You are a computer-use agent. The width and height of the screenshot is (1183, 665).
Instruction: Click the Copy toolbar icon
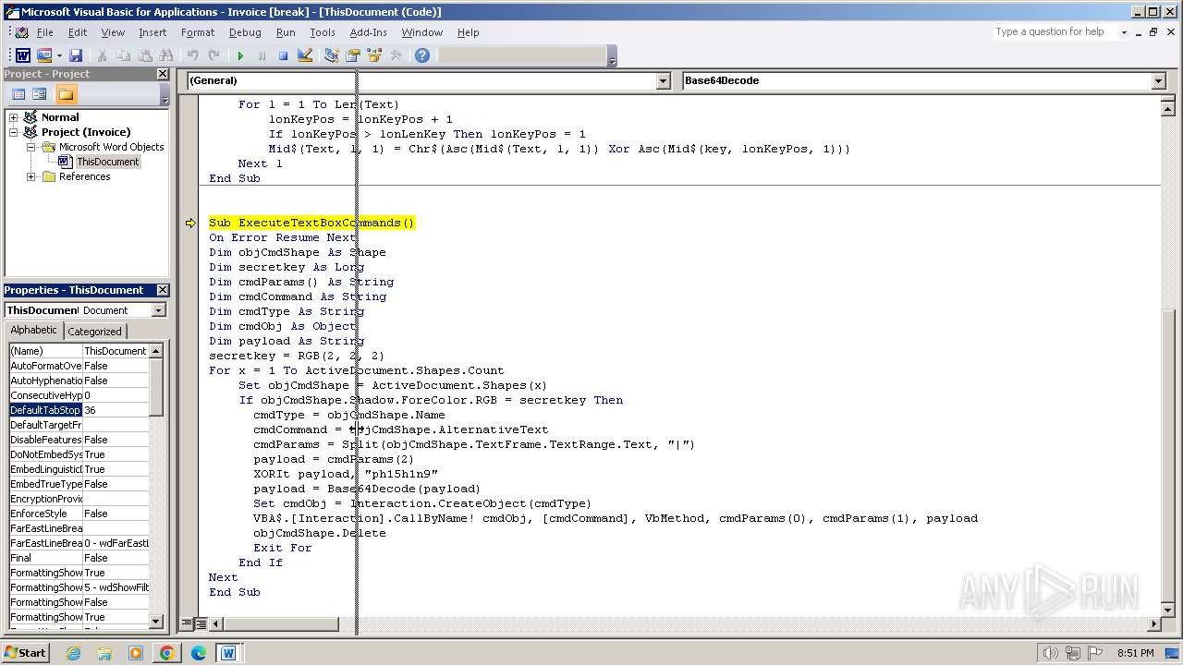click(x=123, y=56)
